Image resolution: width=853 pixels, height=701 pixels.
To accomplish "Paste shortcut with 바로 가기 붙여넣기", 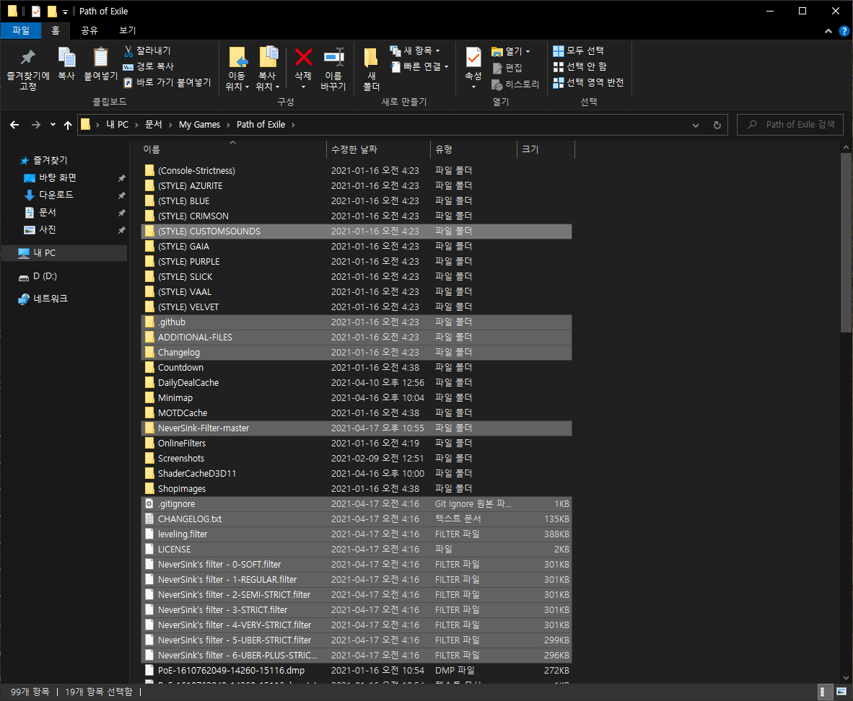I will [167, 82].
